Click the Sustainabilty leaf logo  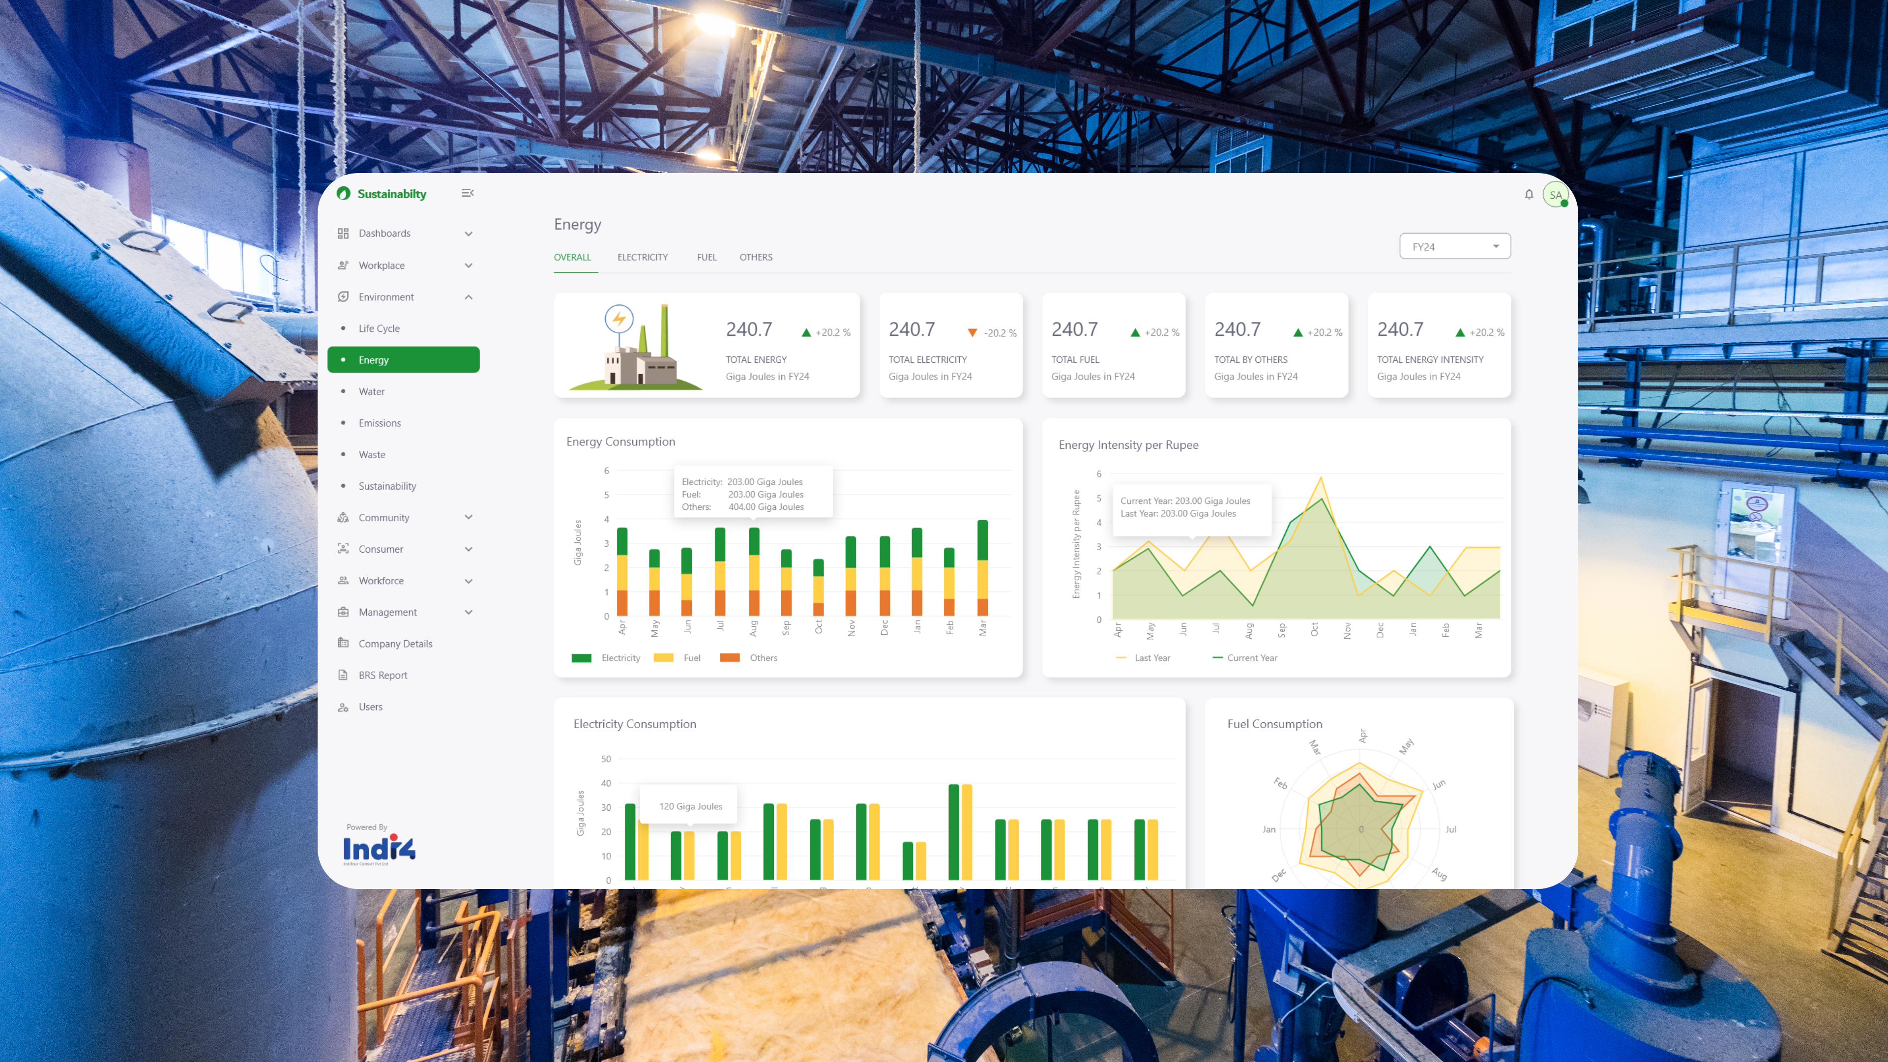tap(343, 194)
